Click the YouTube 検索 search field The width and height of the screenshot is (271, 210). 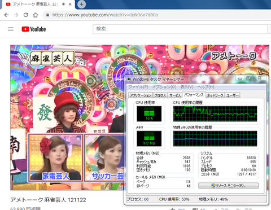pos(180,29)
